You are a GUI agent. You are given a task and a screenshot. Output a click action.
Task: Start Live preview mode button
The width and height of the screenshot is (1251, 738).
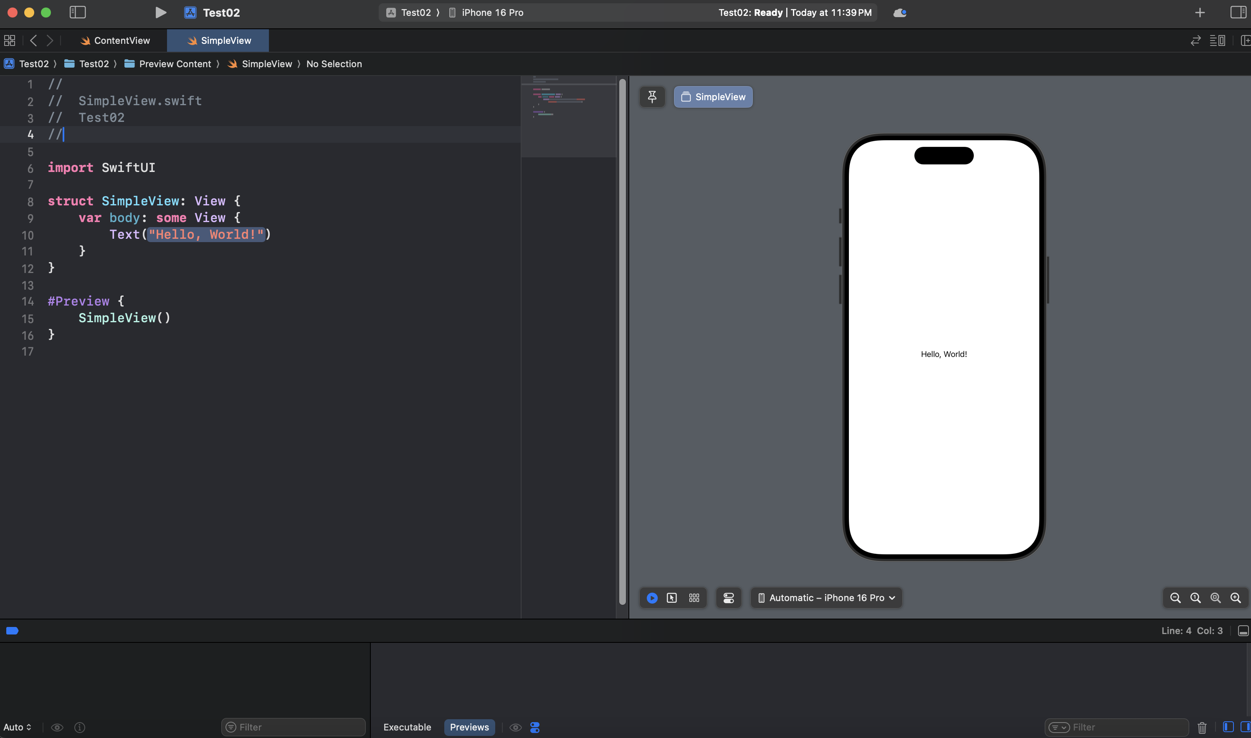(652, 598)
